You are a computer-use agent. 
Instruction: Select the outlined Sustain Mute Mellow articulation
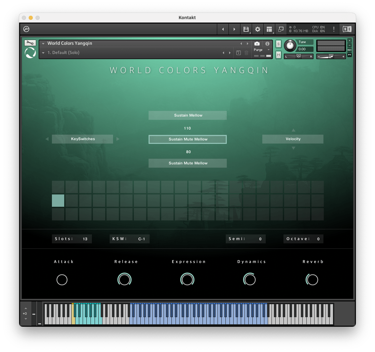[188, 139]
